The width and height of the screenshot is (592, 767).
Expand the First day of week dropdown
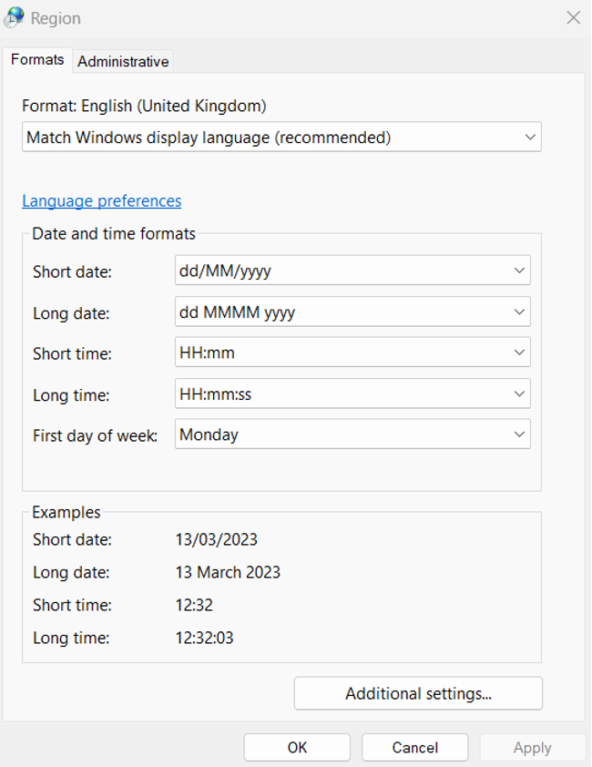pos(352,435)
